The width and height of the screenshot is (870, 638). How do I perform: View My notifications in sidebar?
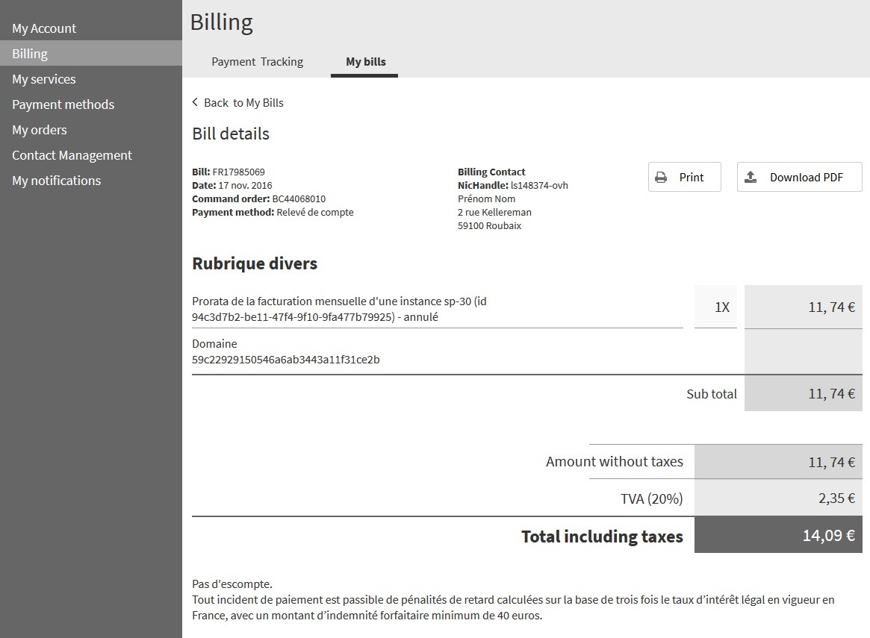pyautogui.click(x=57, y=181)
